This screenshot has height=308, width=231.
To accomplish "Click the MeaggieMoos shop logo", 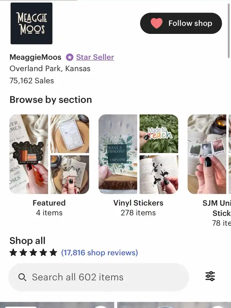I will click(31, 23).
